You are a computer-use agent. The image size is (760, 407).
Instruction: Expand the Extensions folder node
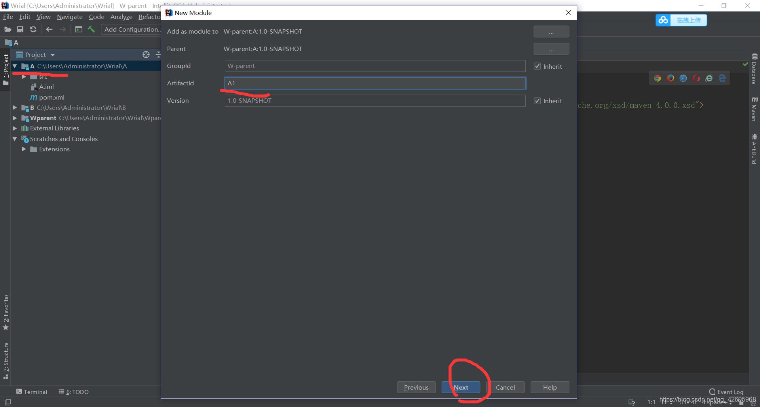coord(24,149)
